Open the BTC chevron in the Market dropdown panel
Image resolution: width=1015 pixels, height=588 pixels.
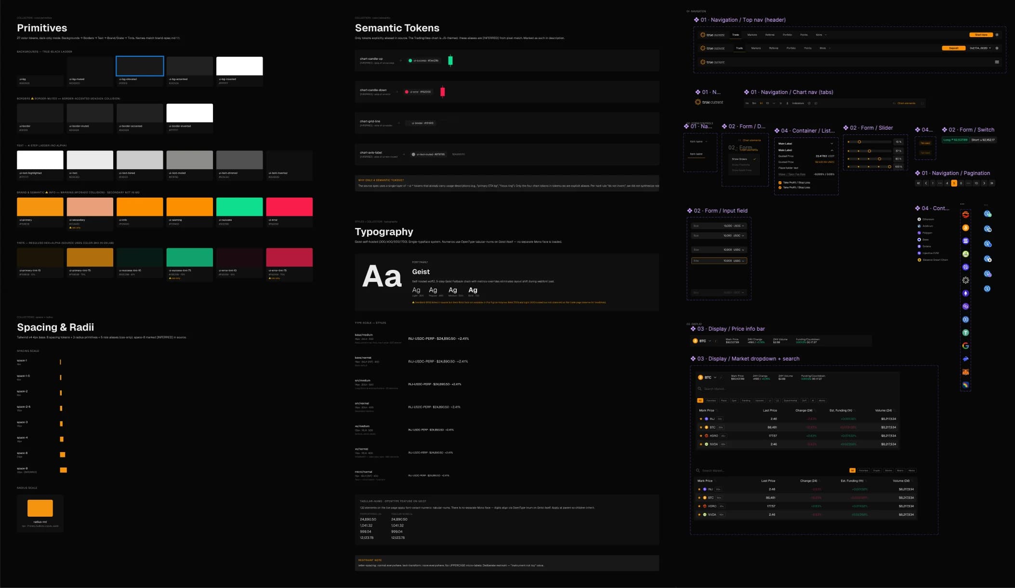[715, 377]
